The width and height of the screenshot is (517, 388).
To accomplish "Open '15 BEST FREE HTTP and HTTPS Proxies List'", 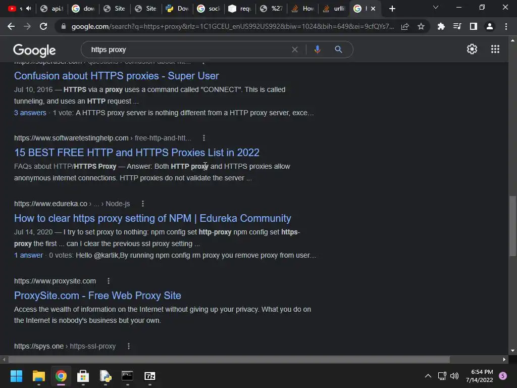I will coord(136,153).
